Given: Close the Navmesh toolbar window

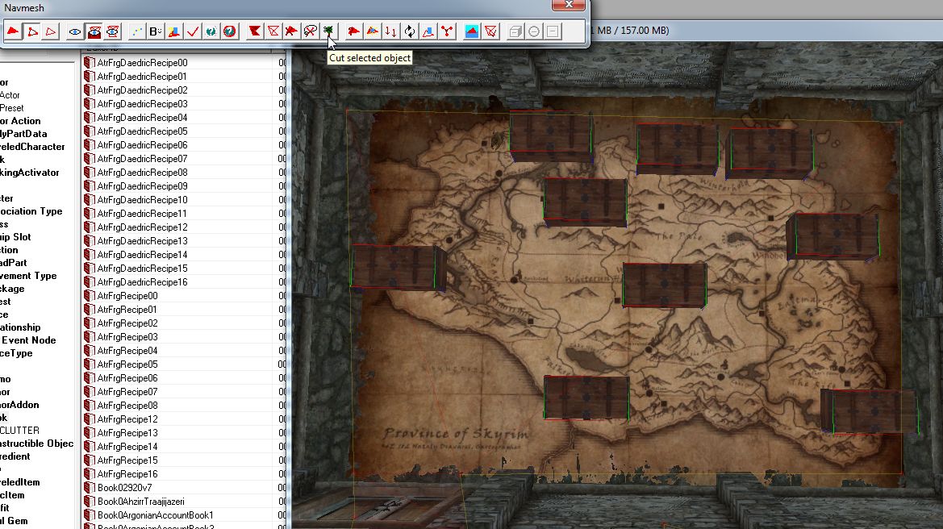Looking at the screenshot, I should tap(569, 5).
